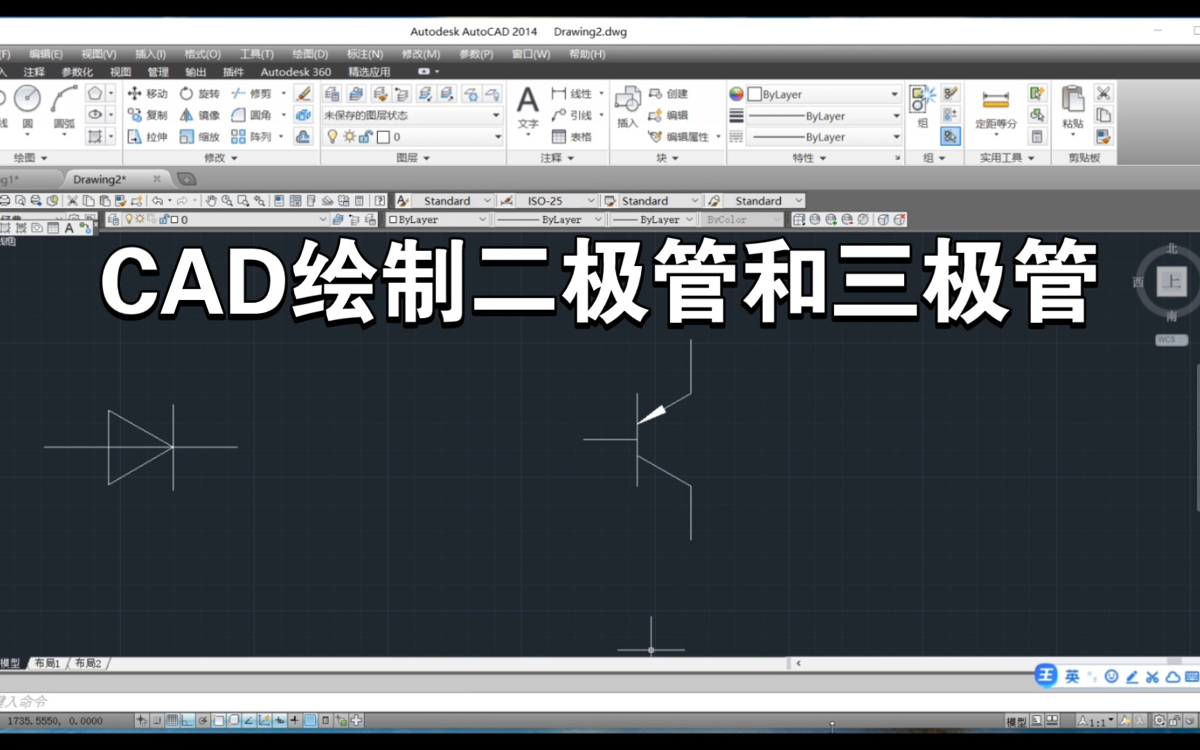Insert a Table (表格)
The width and height of the screenshot is (1200, 750).
pyautogui.click(x=572, y=137)
